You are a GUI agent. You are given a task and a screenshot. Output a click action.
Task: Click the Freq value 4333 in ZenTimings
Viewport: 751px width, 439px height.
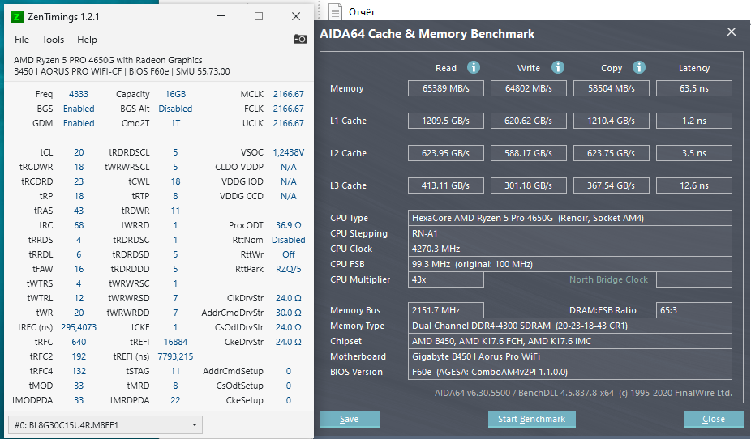coord(79,94)
